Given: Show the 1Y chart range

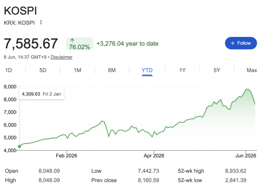Looking at the screenshot, I should tap(182, 70).
